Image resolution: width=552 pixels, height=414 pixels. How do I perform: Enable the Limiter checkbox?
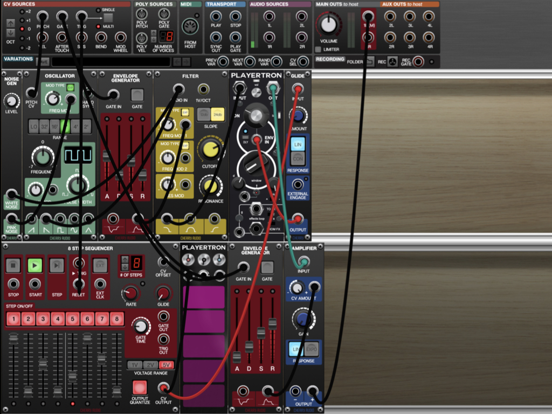tap(318, 50)
